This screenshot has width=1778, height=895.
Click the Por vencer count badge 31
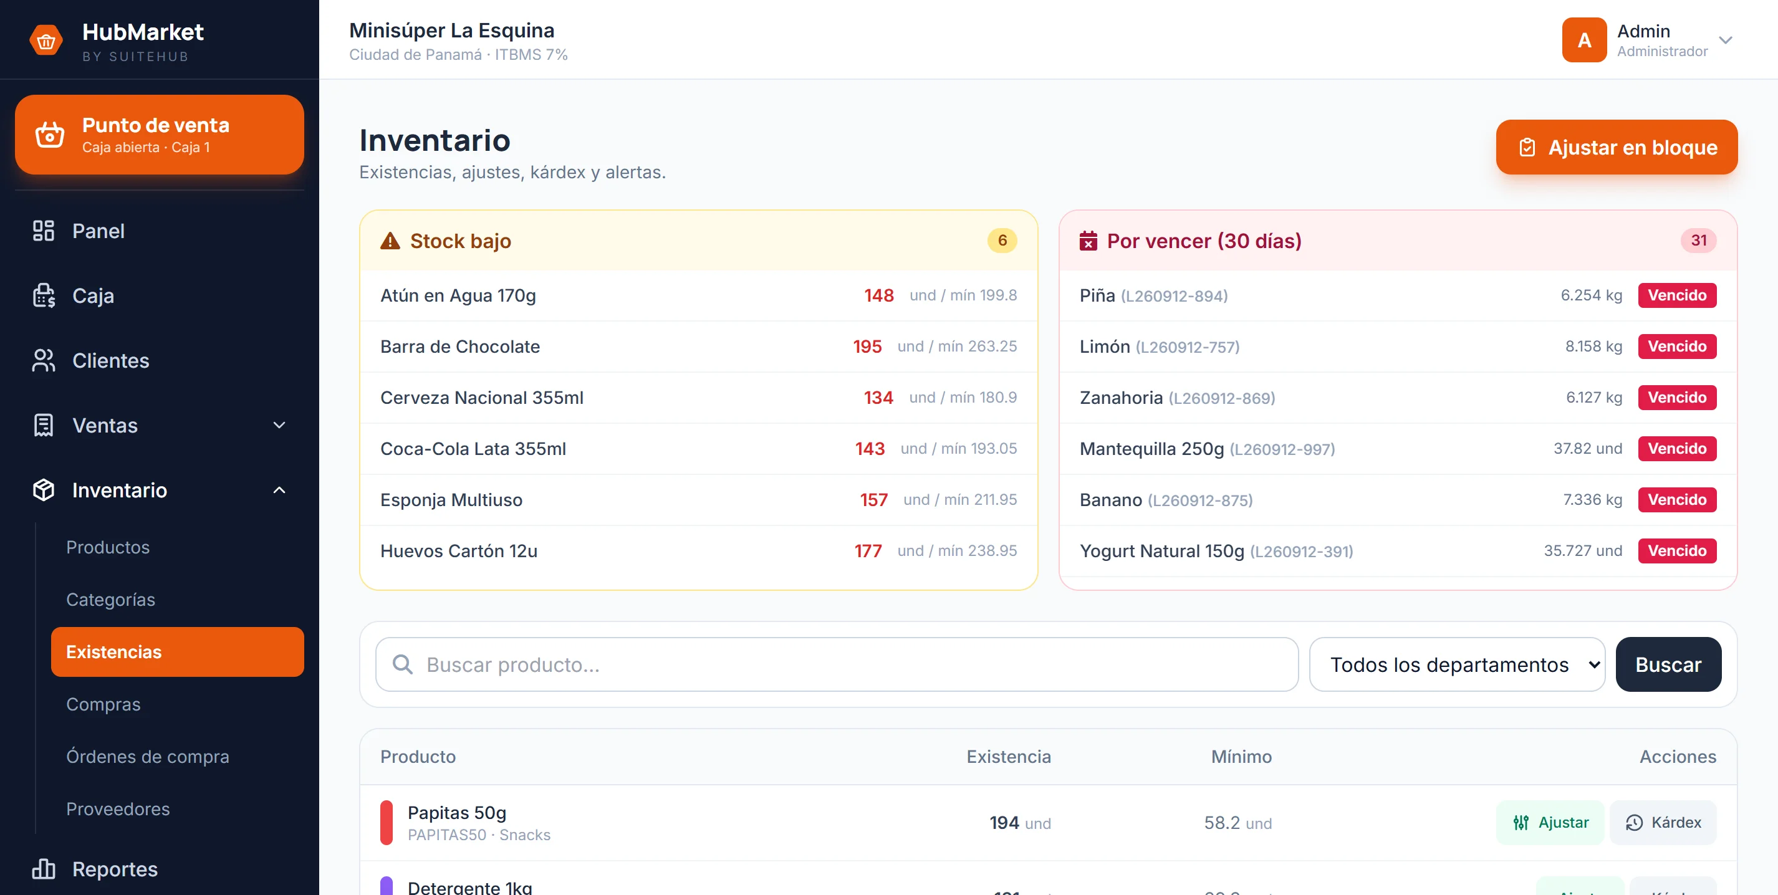(x=1699, y=241)
